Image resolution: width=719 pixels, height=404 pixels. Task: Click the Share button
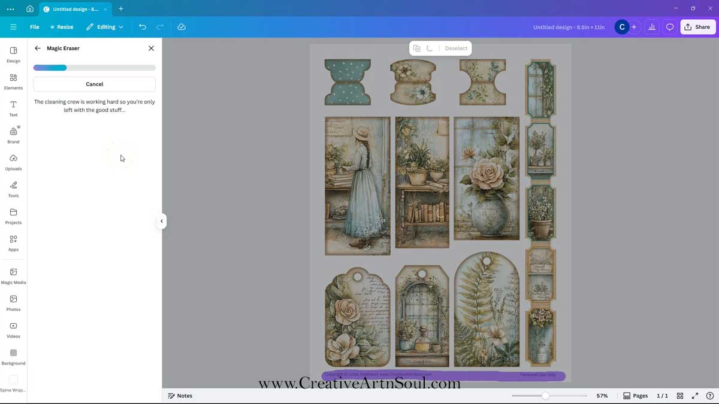click(698, 27)
